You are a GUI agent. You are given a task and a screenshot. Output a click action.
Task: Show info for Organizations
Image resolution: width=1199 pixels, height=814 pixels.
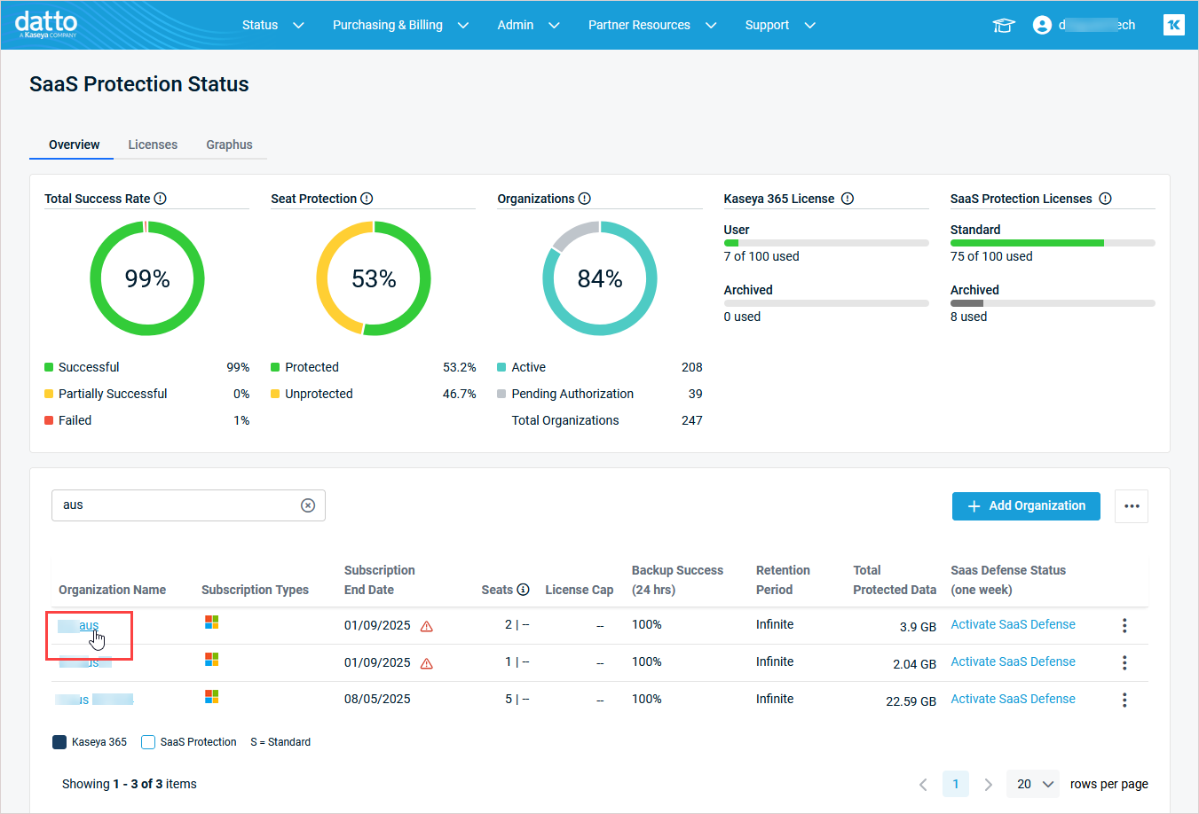coord(584,199)
